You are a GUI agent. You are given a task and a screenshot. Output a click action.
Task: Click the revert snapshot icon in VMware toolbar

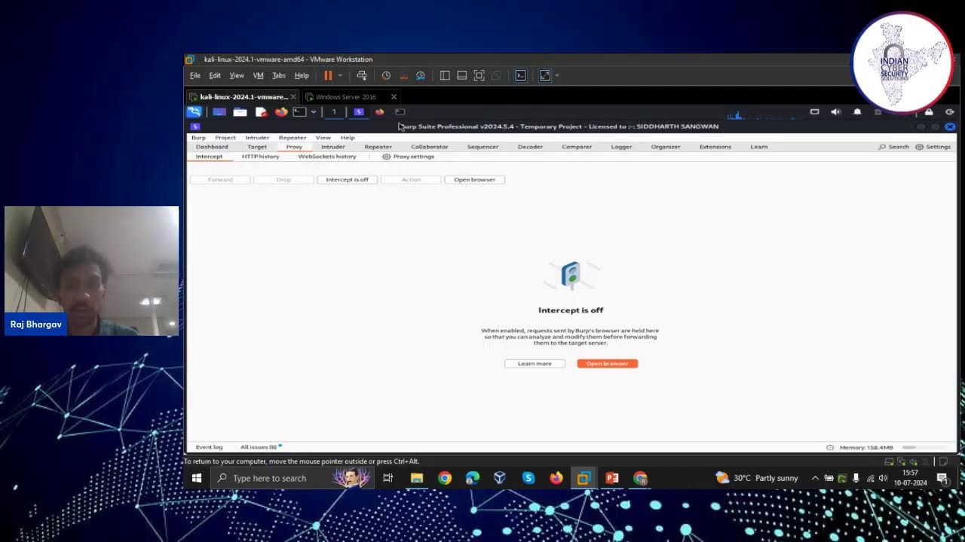click(x=403, y=75)
